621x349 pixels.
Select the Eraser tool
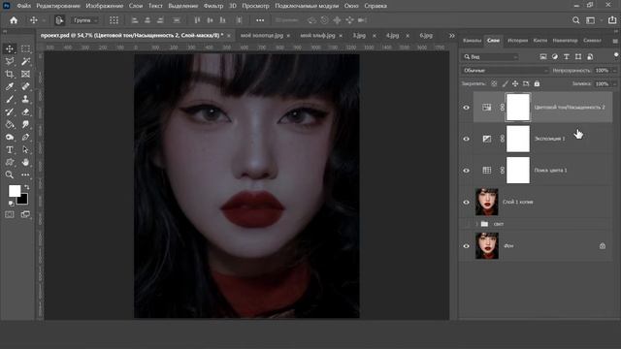click(25, 112)
